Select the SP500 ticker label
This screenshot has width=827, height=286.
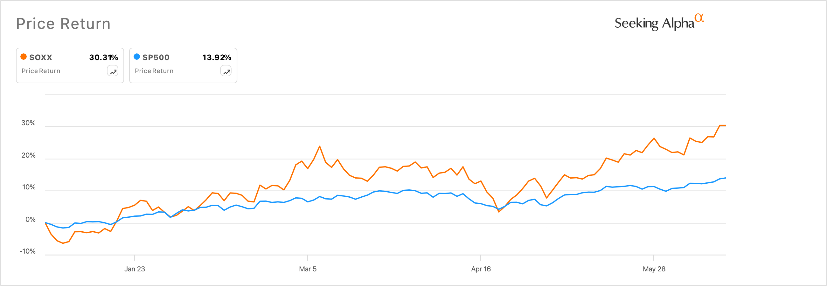tap(156, 57)
